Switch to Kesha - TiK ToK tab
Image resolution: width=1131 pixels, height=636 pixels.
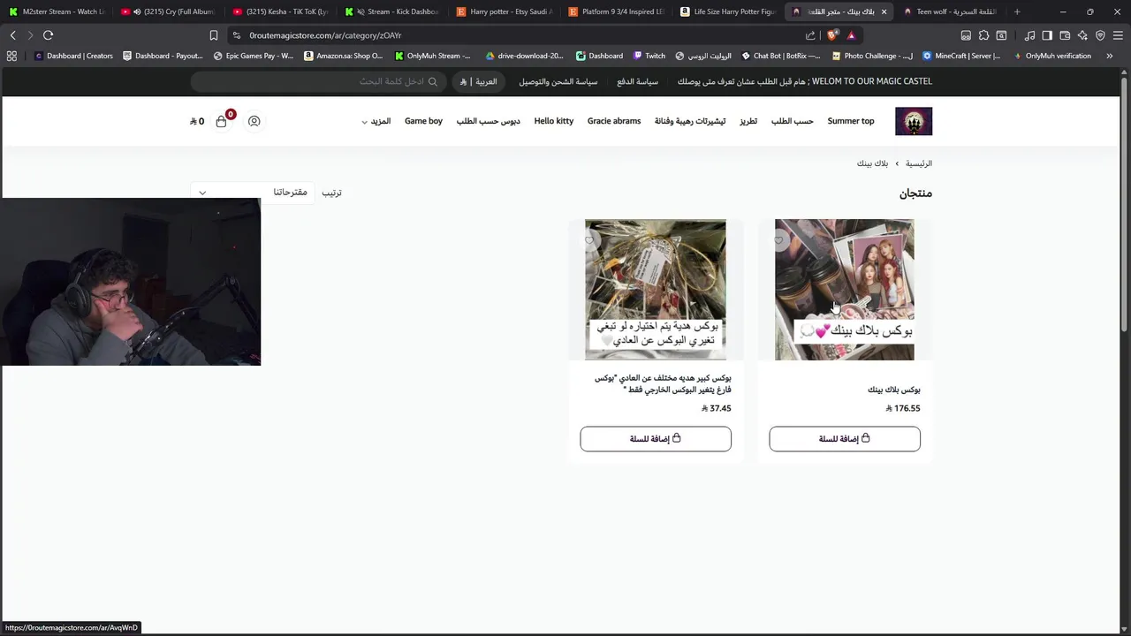click(x=280, y=11)
